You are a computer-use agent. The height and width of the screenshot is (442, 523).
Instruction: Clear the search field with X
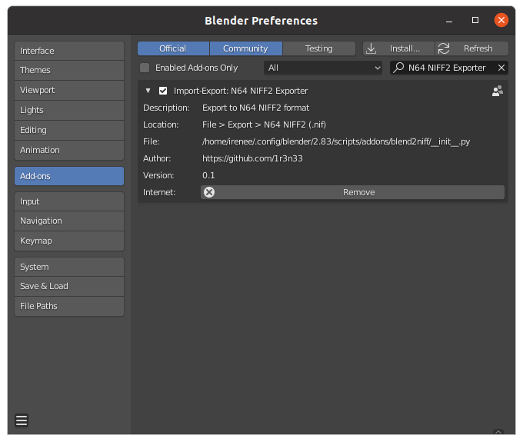click(501, 68)
